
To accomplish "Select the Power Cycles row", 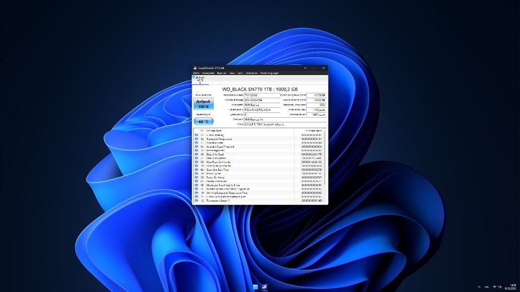I will [258, 174].
